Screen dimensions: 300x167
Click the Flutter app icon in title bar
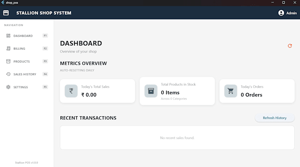pyautogui.click(x=3, y=3)
